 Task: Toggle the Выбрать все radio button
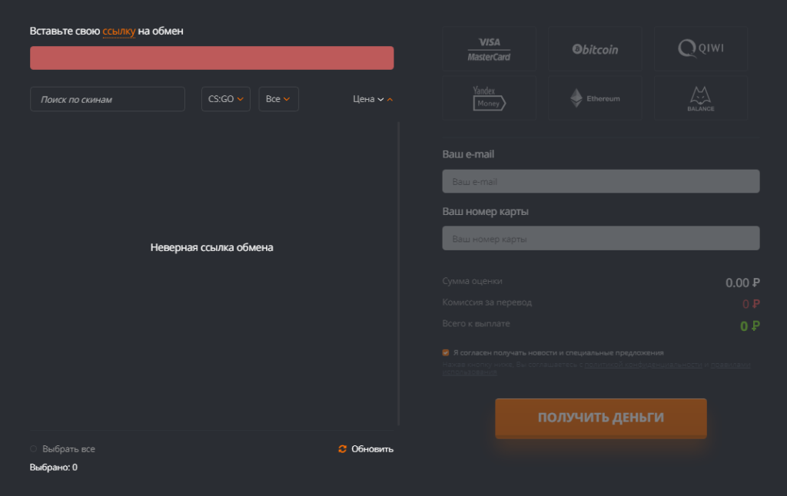(x=34, y=449)
